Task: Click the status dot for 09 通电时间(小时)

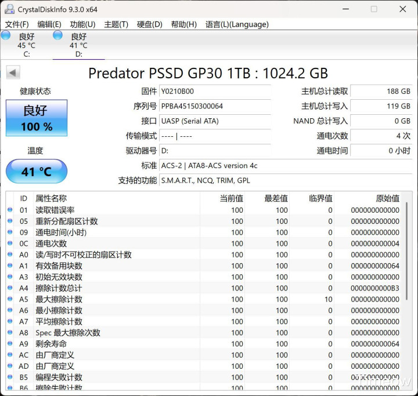Action: (x=10, y=232)
